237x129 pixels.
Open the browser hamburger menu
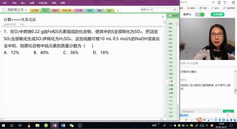(x=234, y=2)
